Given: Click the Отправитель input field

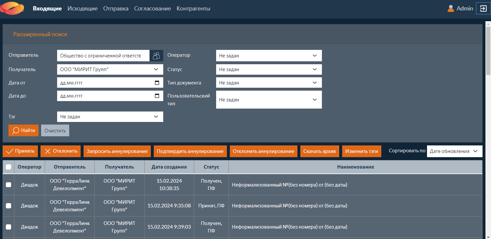Looking at the screenshot, I should click(x=103, y=55).
